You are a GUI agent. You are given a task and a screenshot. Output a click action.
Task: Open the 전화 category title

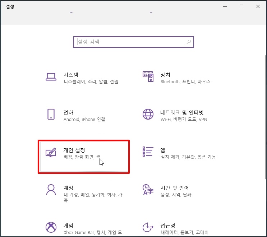point(68,113)
